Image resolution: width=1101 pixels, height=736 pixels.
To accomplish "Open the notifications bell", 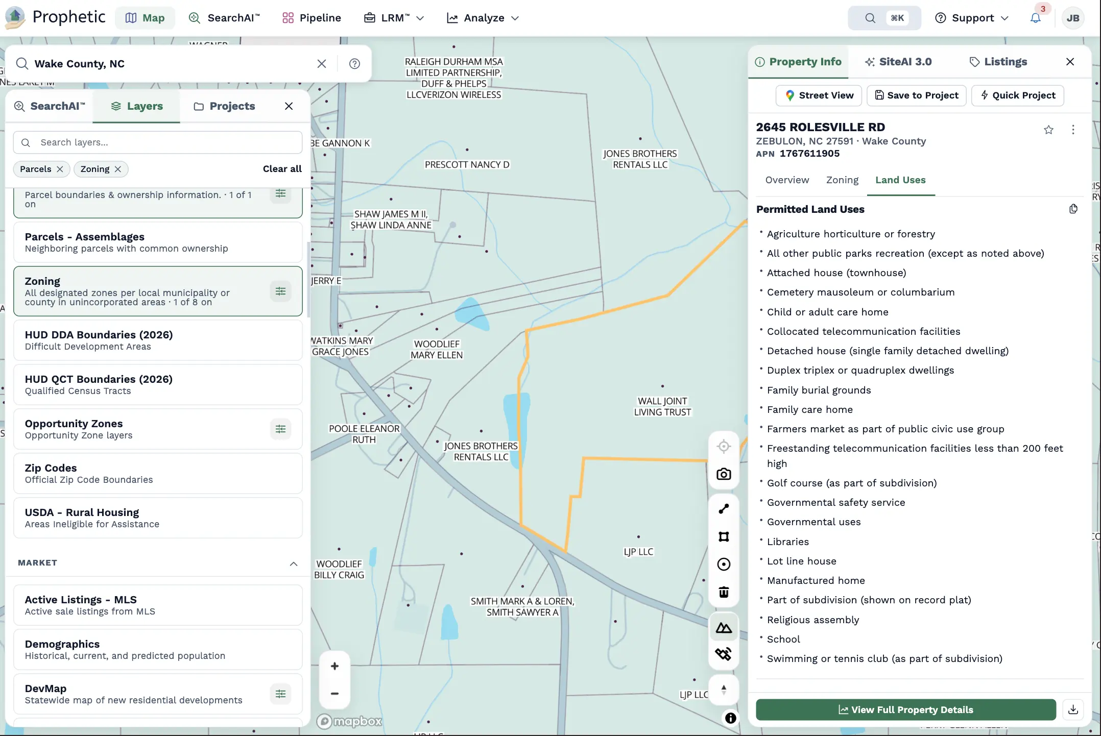I will click(x=1035, y=18).
